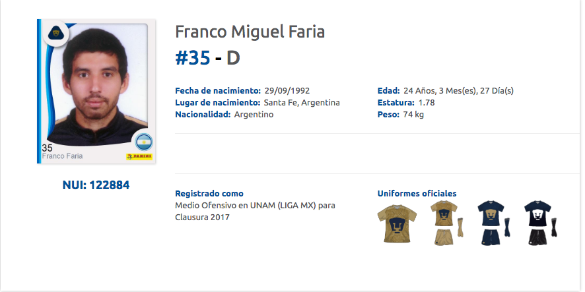Select the gold kit with shorts and socks

442,223
